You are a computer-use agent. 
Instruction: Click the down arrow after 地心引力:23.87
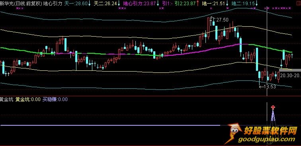[x=158, y=4]
